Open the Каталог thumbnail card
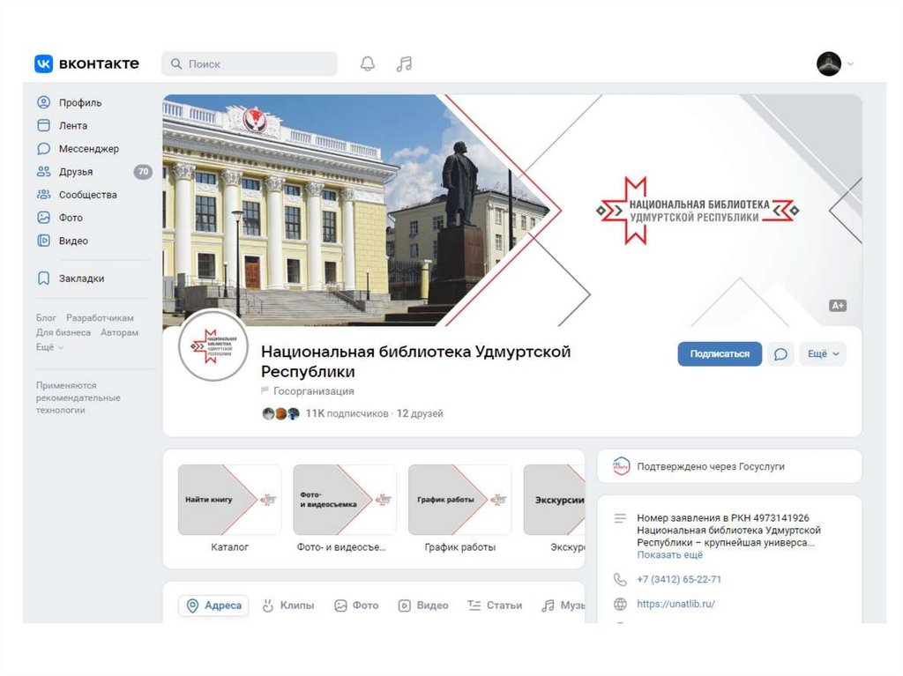The image size is (903, 676). [x=229, y=509]
